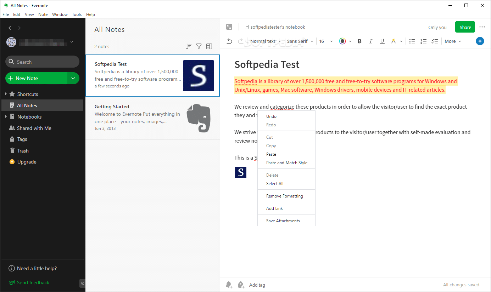Open the Tools menu
The height and width of the screenshot is (292, 491).
coord(77,15)
